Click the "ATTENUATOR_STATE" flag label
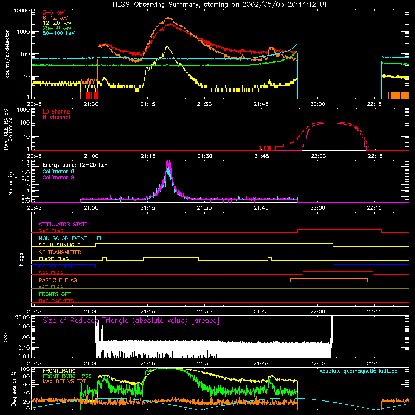This screenshot has height=415, width=415. (63, 224)
